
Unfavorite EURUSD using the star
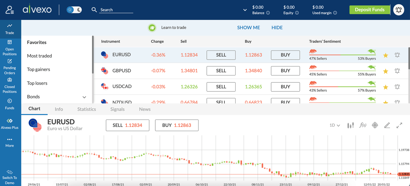tap(386, 55)
